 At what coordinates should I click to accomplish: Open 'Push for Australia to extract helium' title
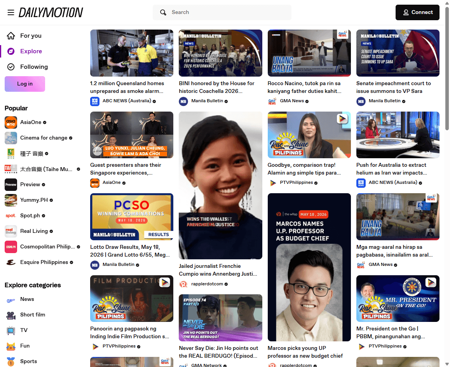[x=391, y=169]
